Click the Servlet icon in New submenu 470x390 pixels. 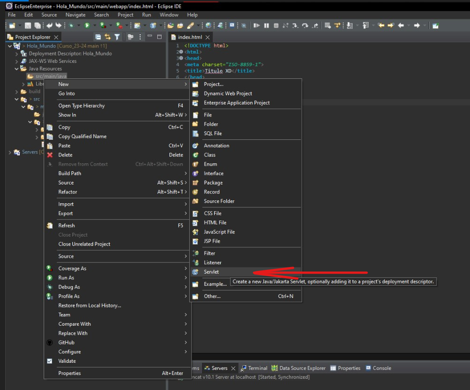click(x=195, y=272)
